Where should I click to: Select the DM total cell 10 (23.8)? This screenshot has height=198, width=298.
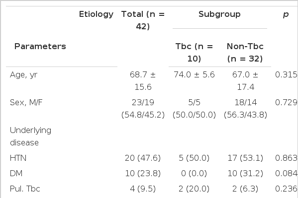point(143,173)
